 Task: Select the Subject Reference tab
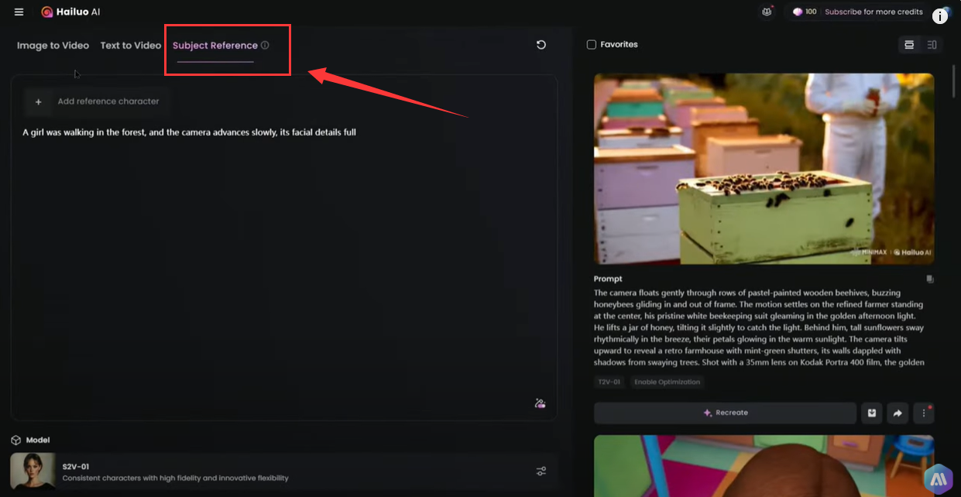pos(215,45)
